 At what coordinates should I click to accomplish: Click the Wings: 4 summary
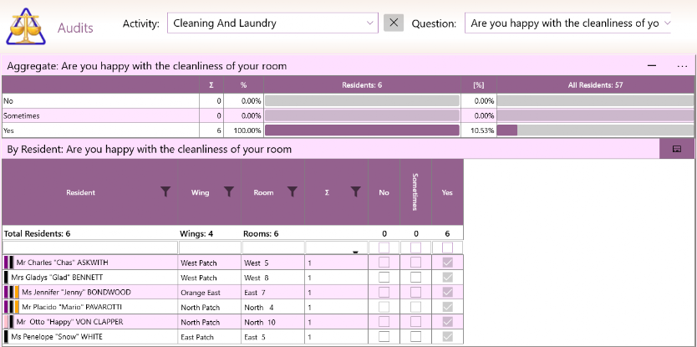(x=196, y=233)
